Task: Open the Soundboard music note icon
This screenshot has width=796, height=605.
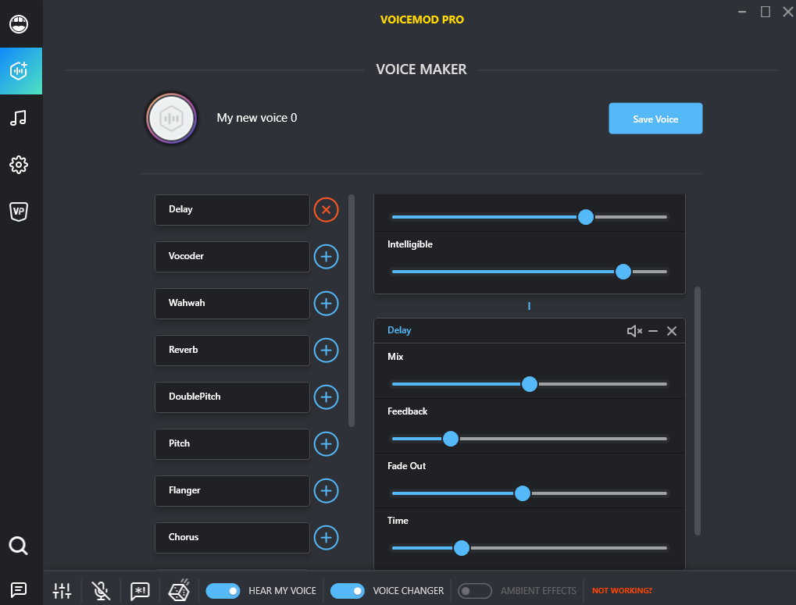Action: [x=18, y=118]
